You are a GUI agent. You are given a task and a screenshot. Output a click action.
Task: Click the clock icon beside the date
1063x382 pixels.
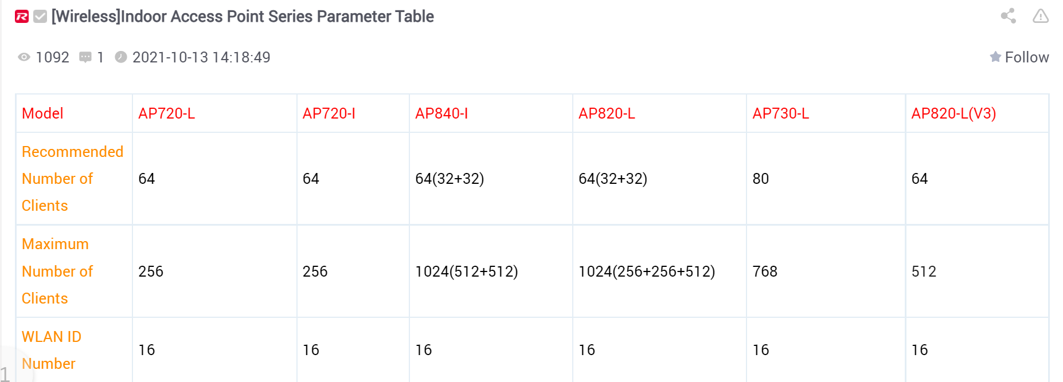coord(120,57)
